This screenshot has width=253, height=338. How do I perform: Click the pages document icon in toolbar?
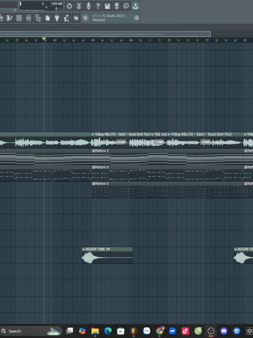47,18
